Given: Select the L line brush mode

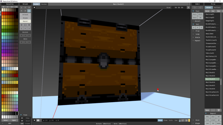Looking at the screenshot, I should [x=22, y=8].
